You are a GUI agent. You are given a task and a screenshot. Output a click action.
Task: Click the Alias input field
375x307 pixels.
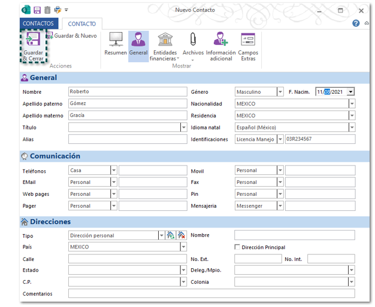[x=128, y=139]
